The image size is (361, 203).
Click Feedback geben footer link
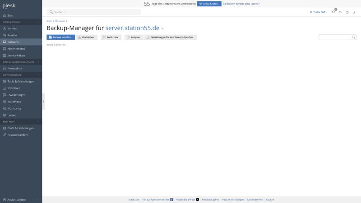[210, 199]
